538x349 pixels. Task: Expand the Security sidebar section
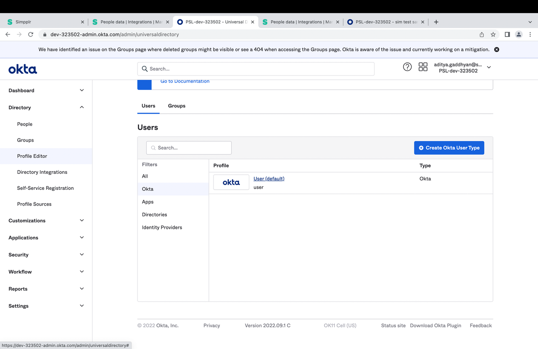tap(82, 255)
